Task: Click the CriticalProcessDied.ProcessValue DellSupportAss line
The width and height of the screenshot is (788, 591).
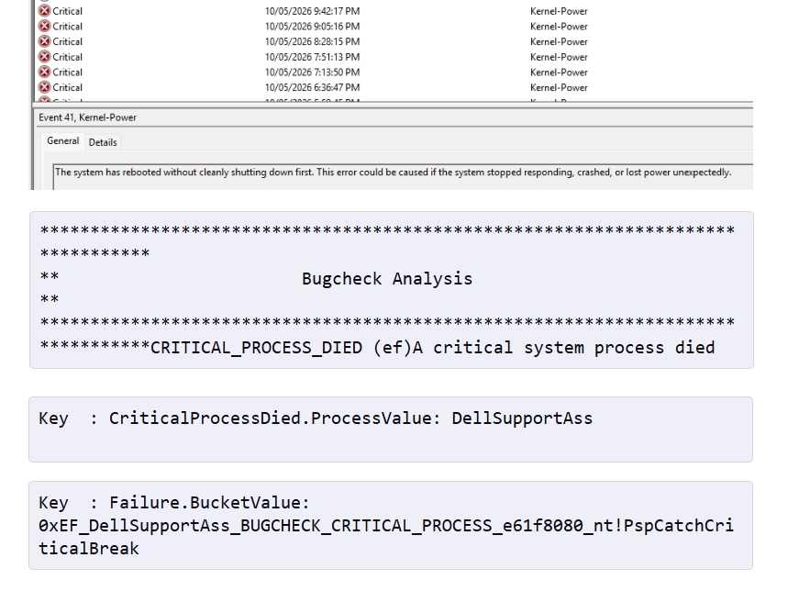Action: click(x=316, y=418)
